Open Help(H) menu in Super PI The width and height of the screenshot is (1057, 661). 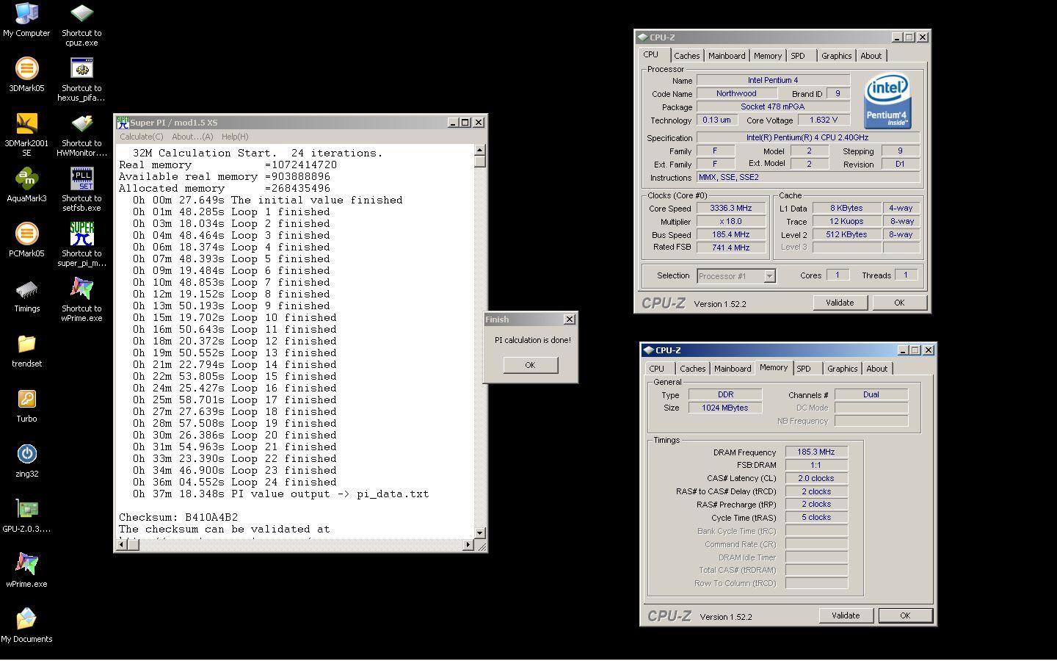235,137
